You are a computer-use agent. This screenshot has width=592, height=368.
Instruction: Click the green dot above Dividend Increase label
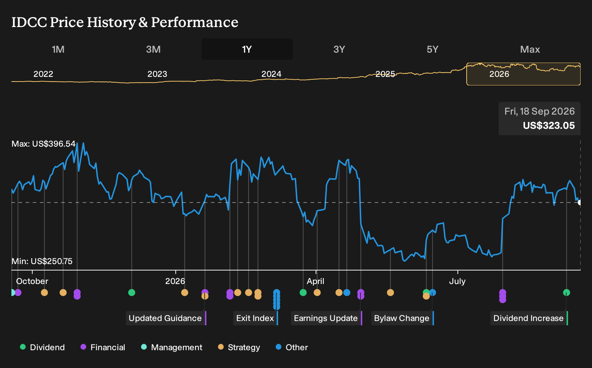[x=566, y=293]
